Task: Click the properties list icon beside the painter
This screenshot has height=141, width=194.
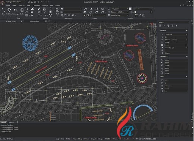Action: pos(143,15)
